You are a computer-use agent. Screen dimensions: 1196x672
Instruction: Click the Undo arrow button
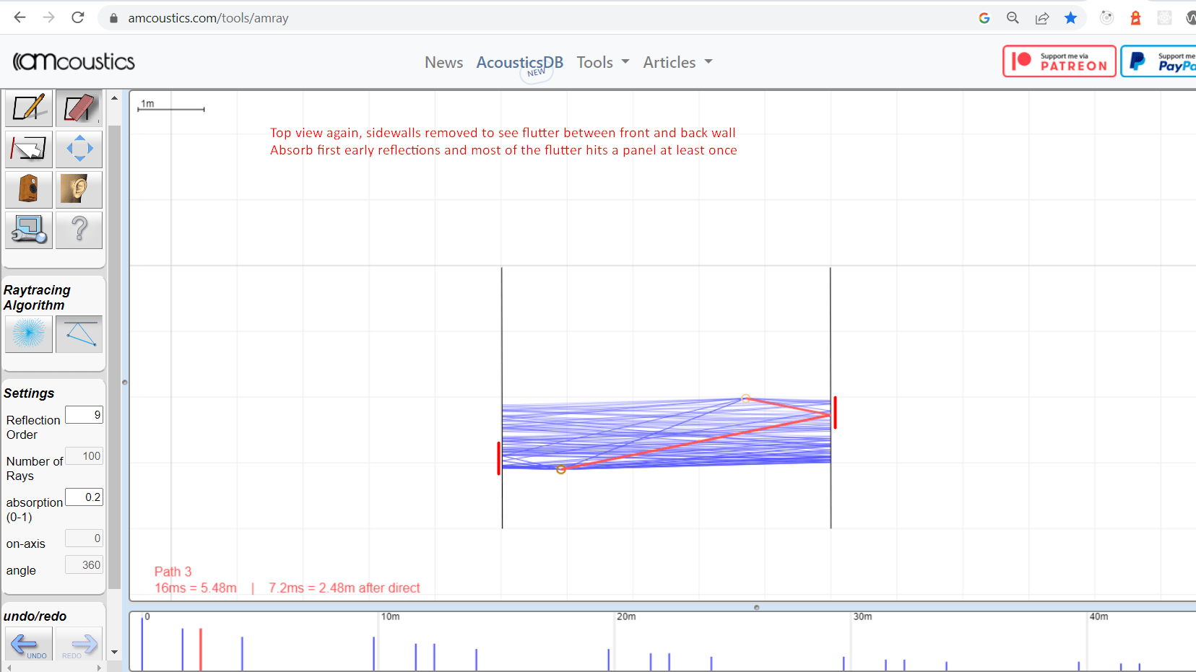point(29,644)
